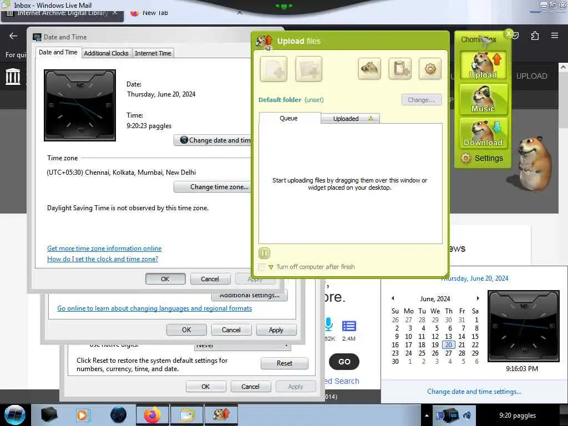The width and height of the screenshot is (568, 426).
Task: Open Download in the ChomikBox widget
Action: (483, 133)
